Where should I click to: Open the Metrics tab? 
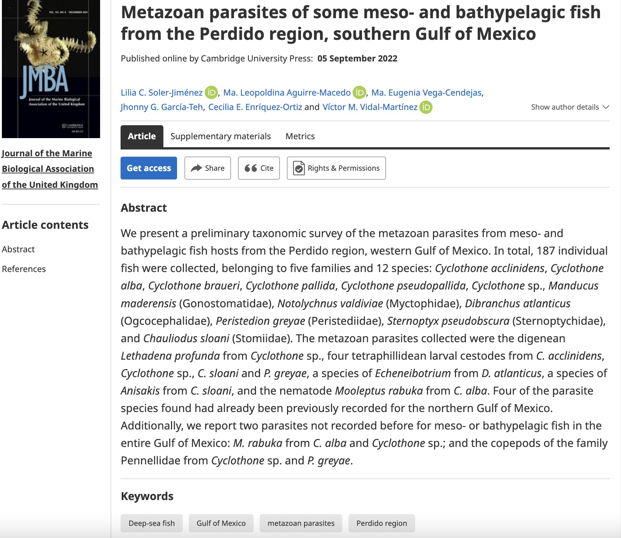tap(300, 136)
